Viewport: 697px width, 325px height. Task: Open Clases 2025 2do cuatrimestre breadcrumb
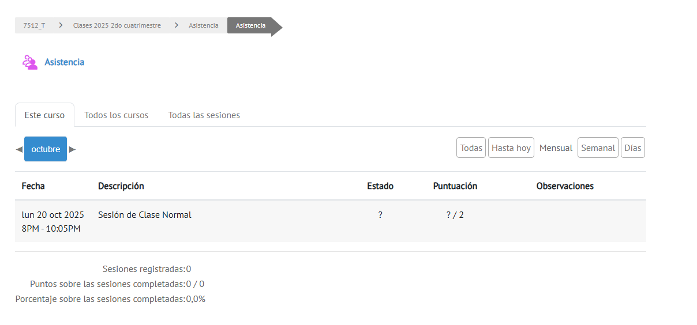point(117,25)
